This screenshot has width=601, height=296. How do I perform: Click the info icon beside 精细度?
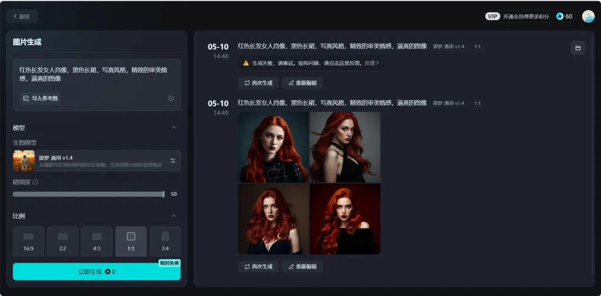pyautogui.click(x=35, y=182)
